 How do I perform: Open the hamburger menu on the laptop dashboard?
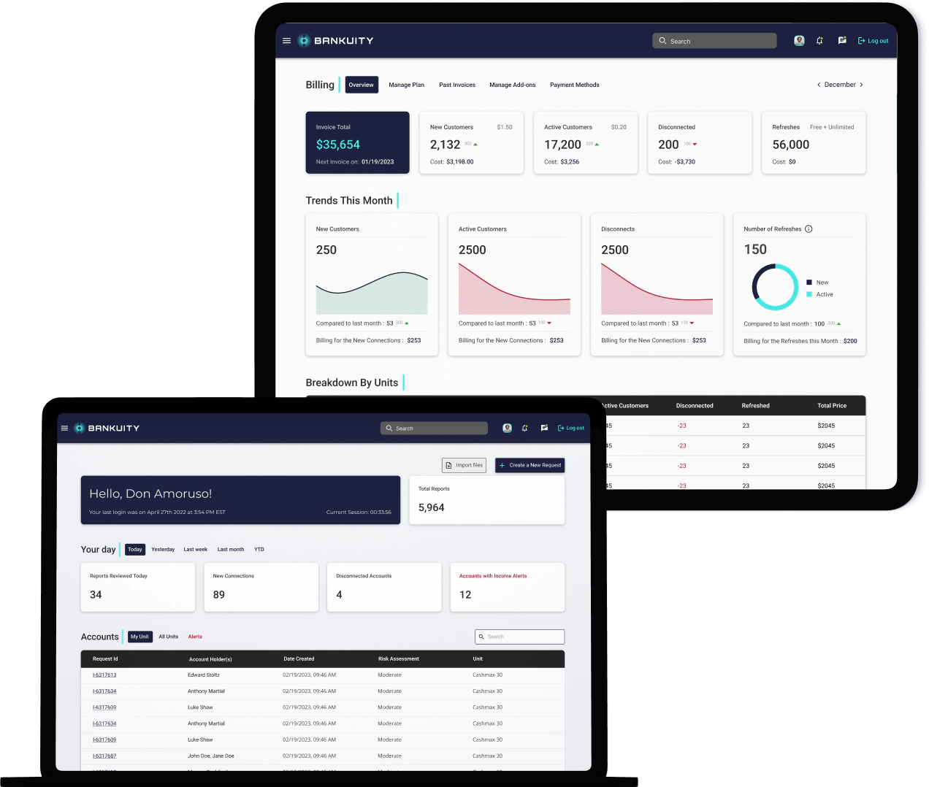click(64, 429)
